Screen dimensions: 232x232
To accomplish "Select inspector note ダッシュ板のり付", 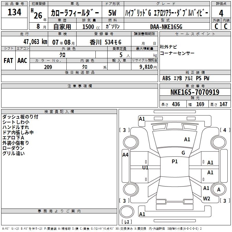I will point(20,117).
